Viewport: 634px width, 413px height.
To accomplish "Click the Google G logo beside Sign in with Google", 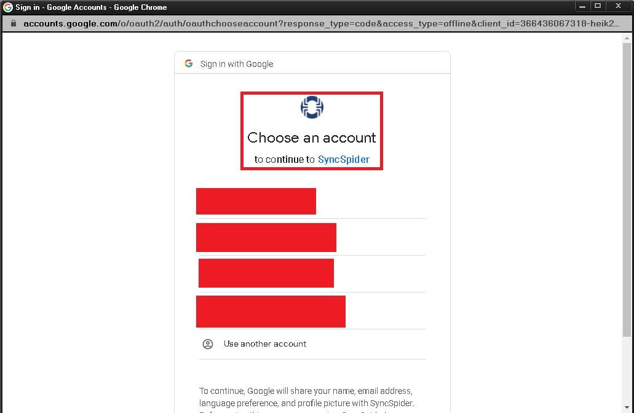I will coord(189,63).
